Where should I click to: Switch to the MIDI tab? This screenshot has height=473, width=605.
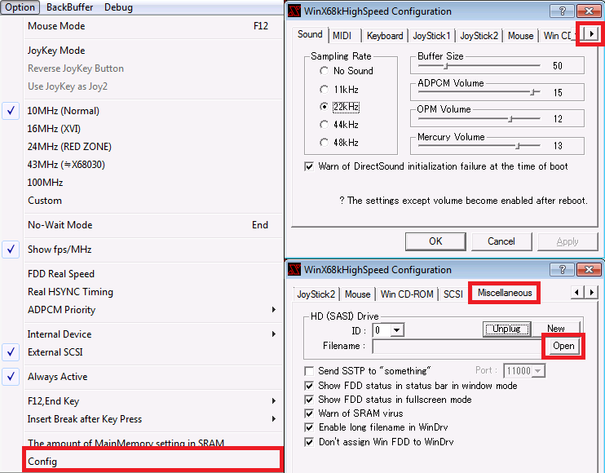[x=345, y=36]
